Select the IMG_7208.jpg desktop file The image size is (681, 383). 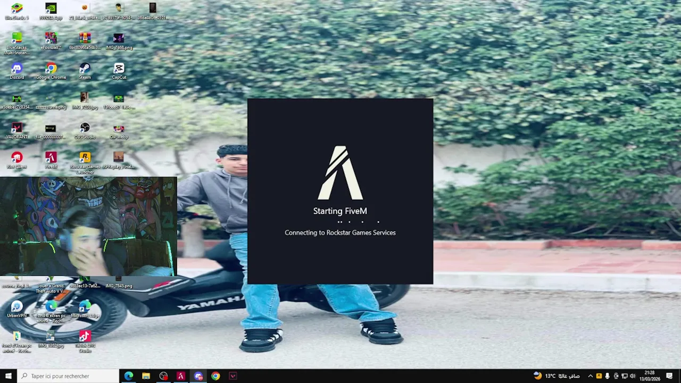(x=85, y=101)
